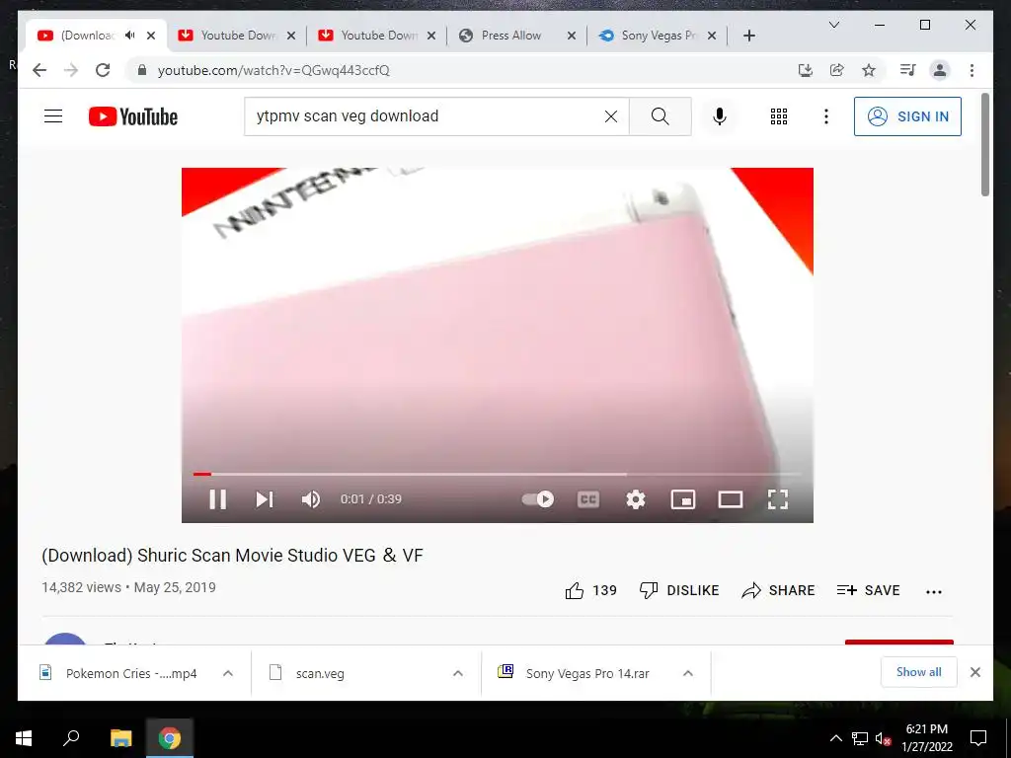Reload the current page

103,70
